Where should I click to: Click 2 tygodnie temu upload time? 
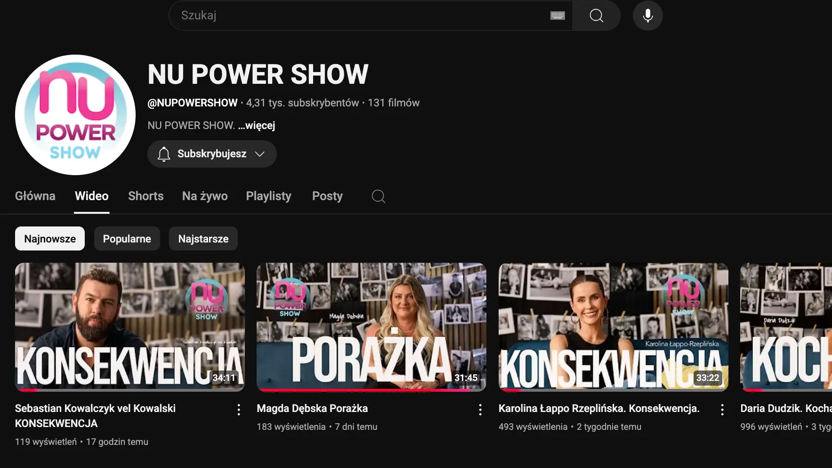[609, 427]
